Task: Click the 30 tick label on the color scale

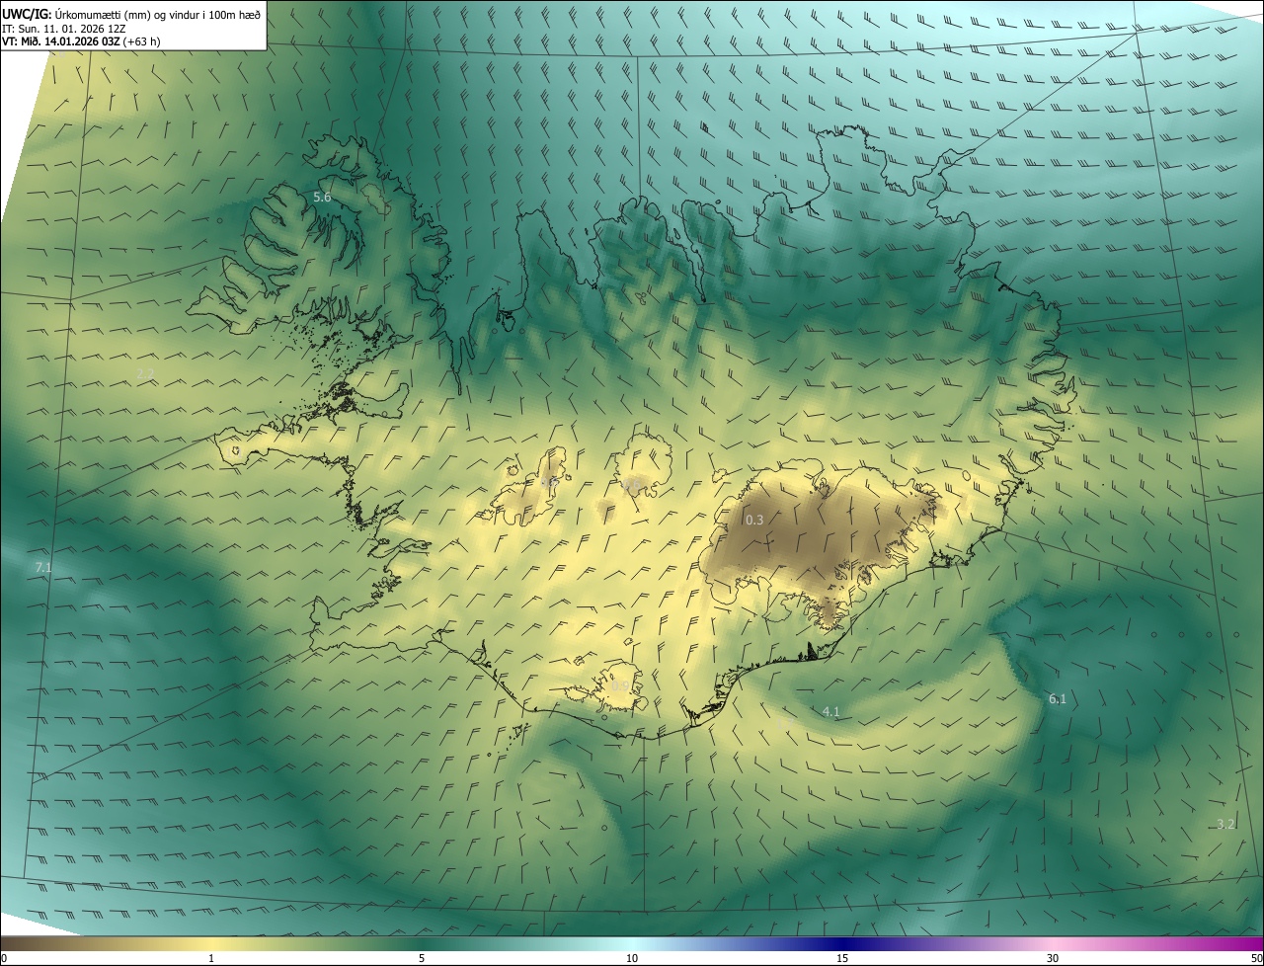Action: tap(1053, 958)
